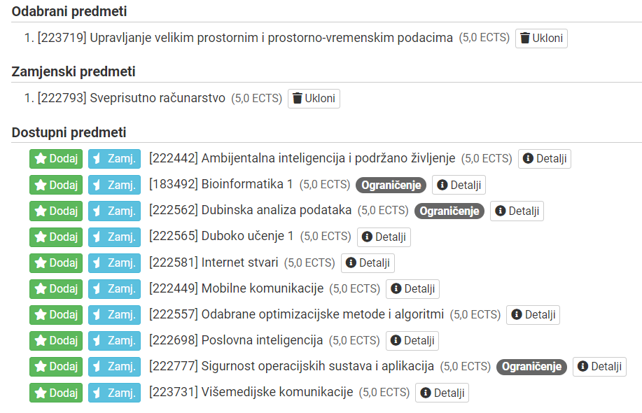Add Bioinformatika 1 as substitute (Zamj.)
This screenshot has height=413, width=642.
pos(114,185)
